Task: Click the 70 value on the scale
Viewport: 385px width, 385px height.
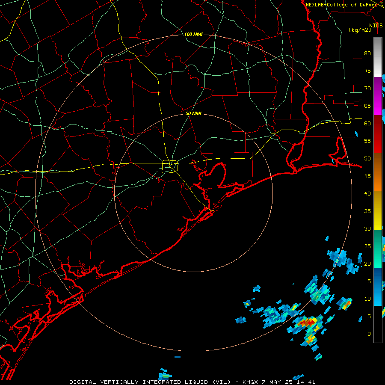Action: tap(367, 89)
